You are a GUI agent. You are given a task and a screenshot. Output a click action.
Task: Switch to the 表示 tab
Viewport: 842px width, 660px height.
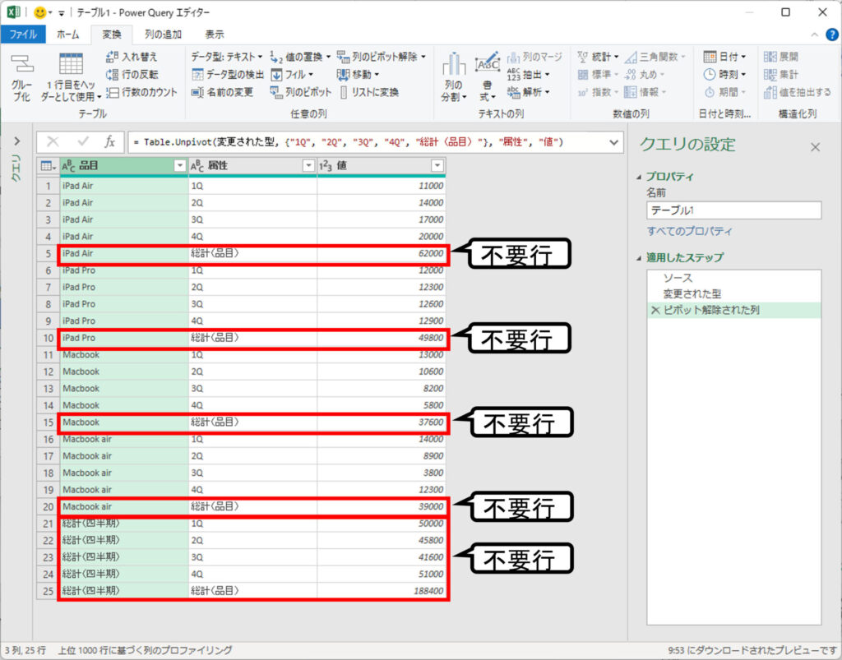pos(215,35)
